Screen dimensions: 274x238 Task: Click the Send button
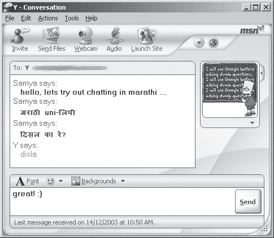248,202
